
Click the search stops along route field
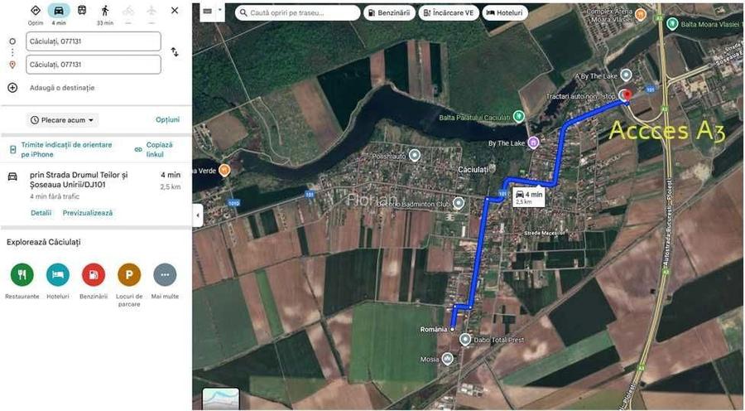pyautogui.click(x=298, y=13)
